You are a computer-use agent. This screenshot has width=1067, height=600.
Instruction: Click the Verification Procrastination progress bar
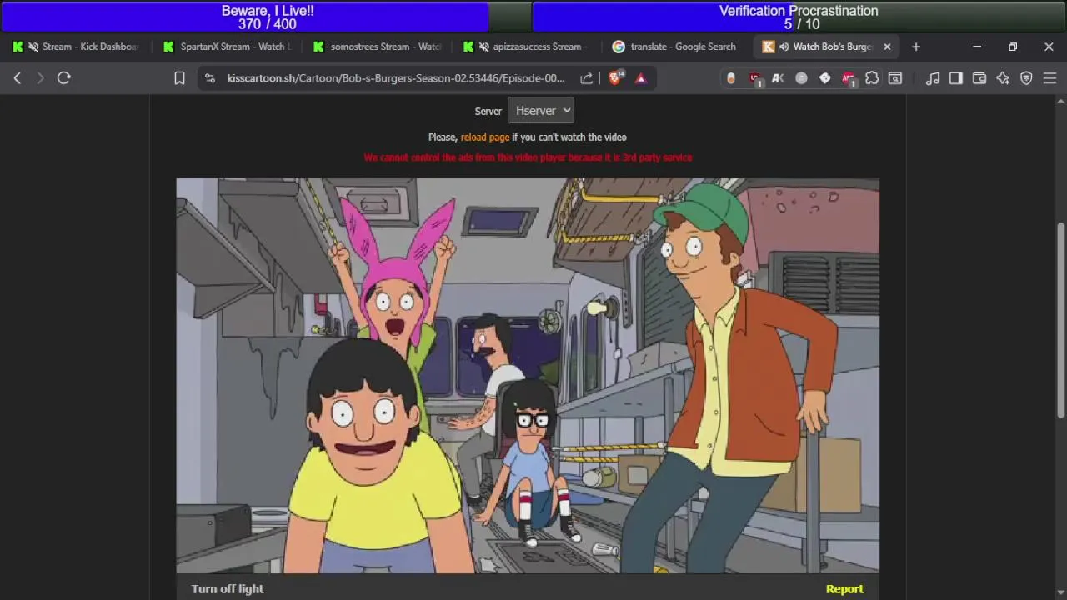[799, 17]
